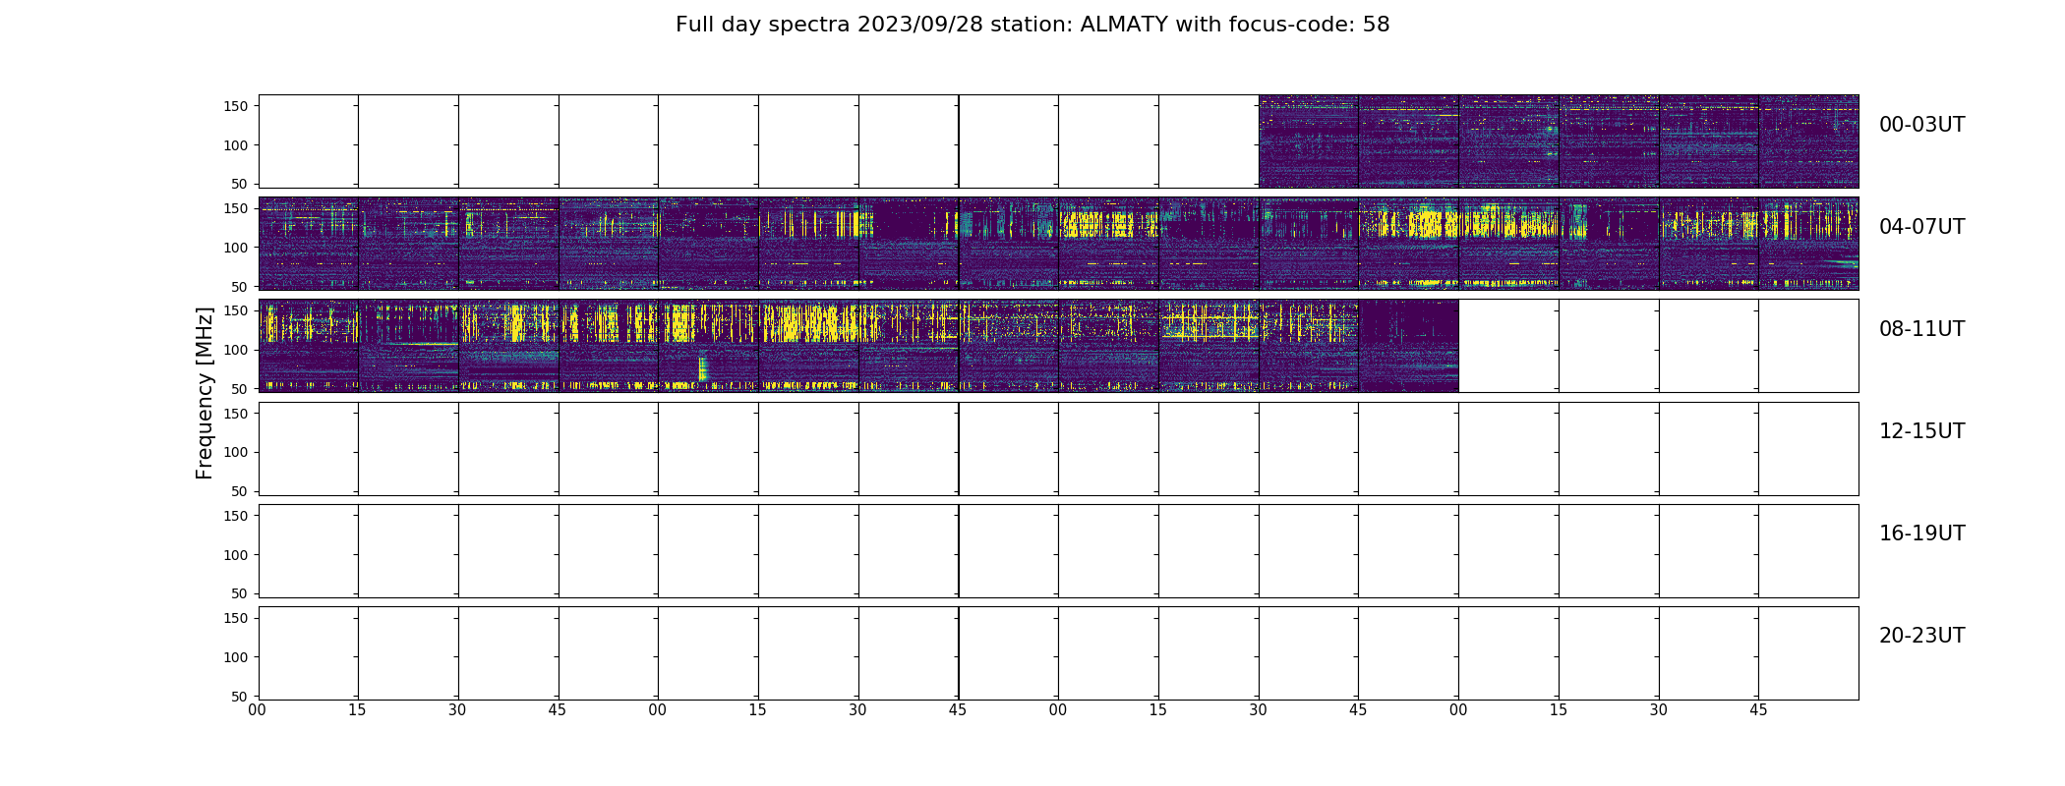
Task: Click the first 00 tick label on the time axis
Action: (x=258, y=710)
